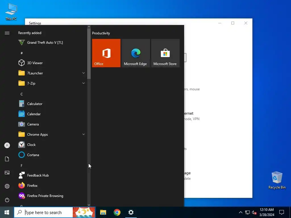The image size is (291, 218).
Task: Click the F letter group header
Action: pyautogui.click(x=22, y=165)
